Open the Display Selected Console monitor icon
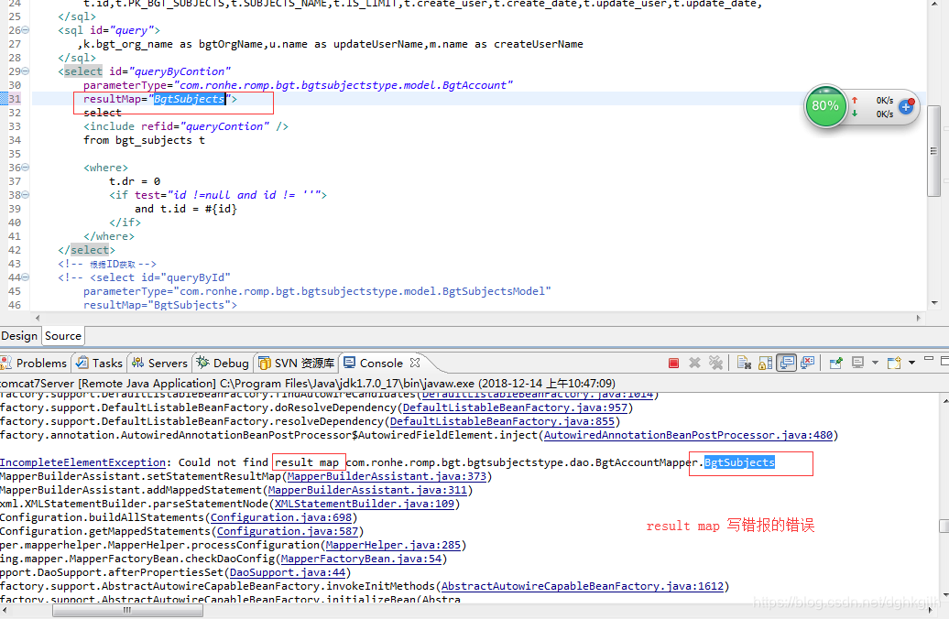 [857, 363]
